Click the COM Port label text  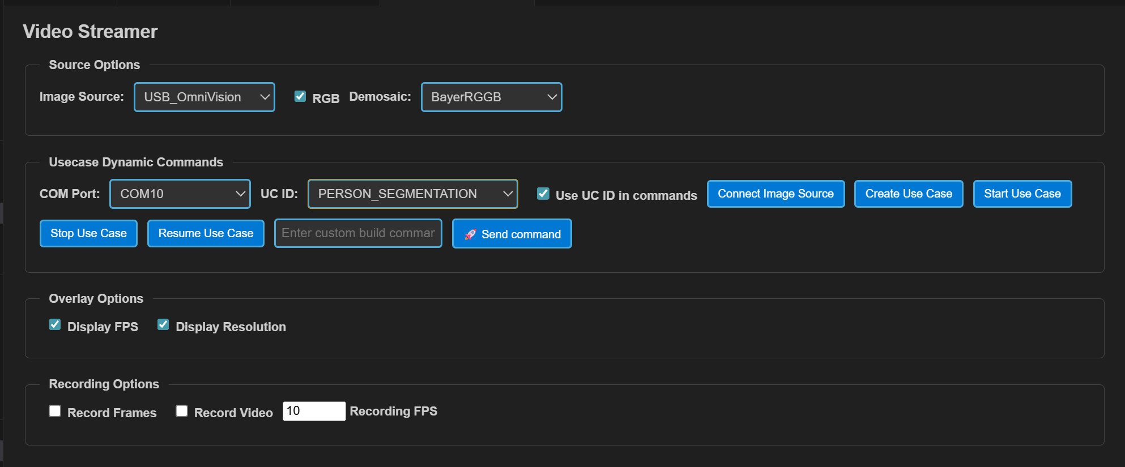click(70, 194)
